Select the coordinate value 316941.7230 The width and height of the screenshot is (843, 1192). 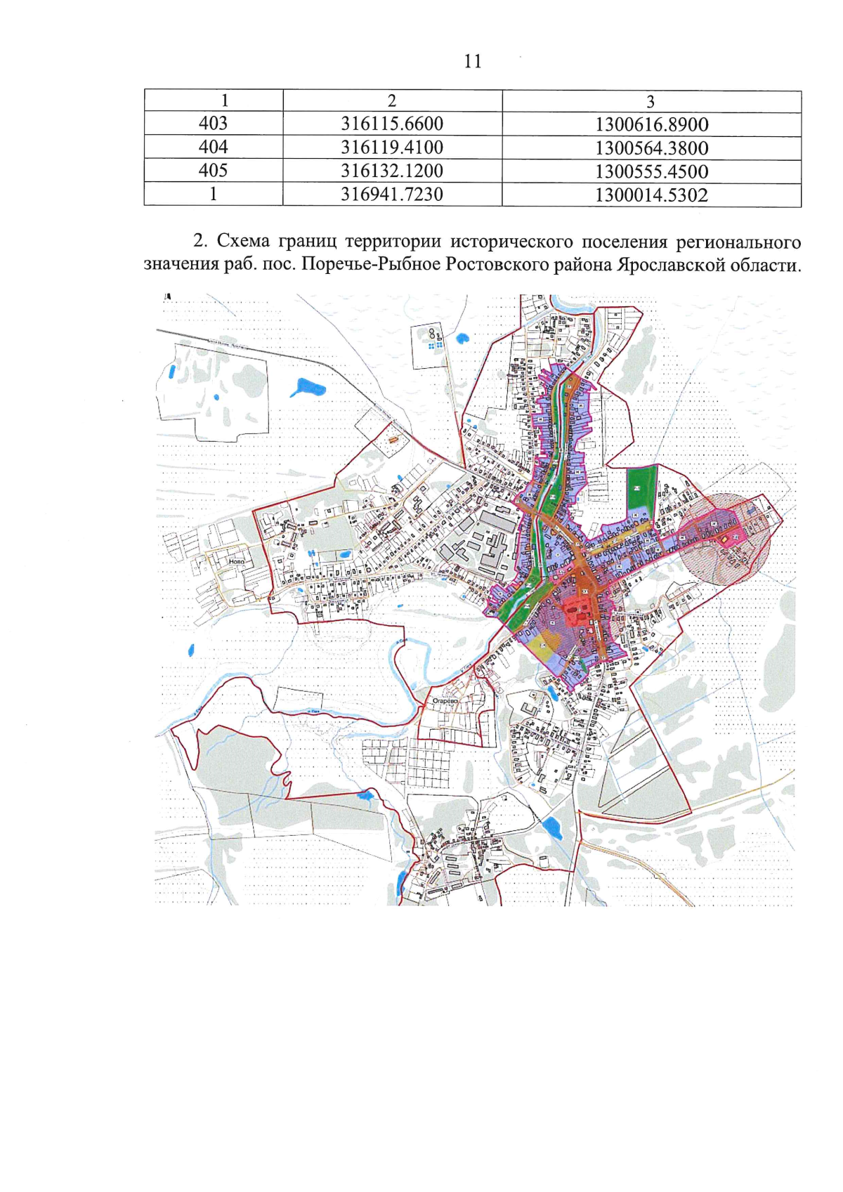(392, 195)
